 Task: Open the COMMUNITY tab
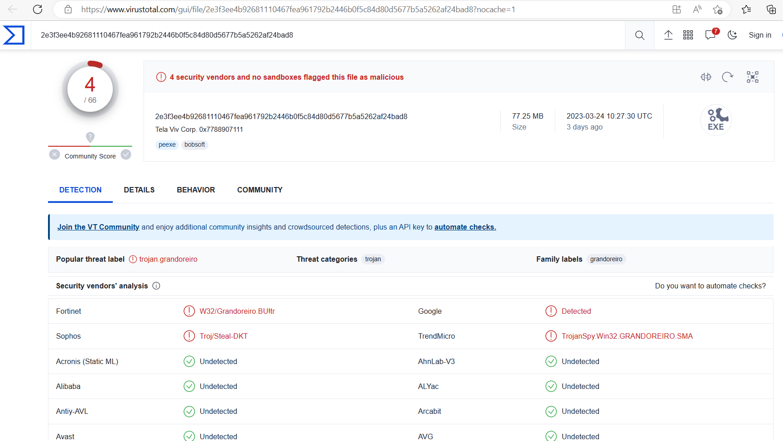coord(259,190)
